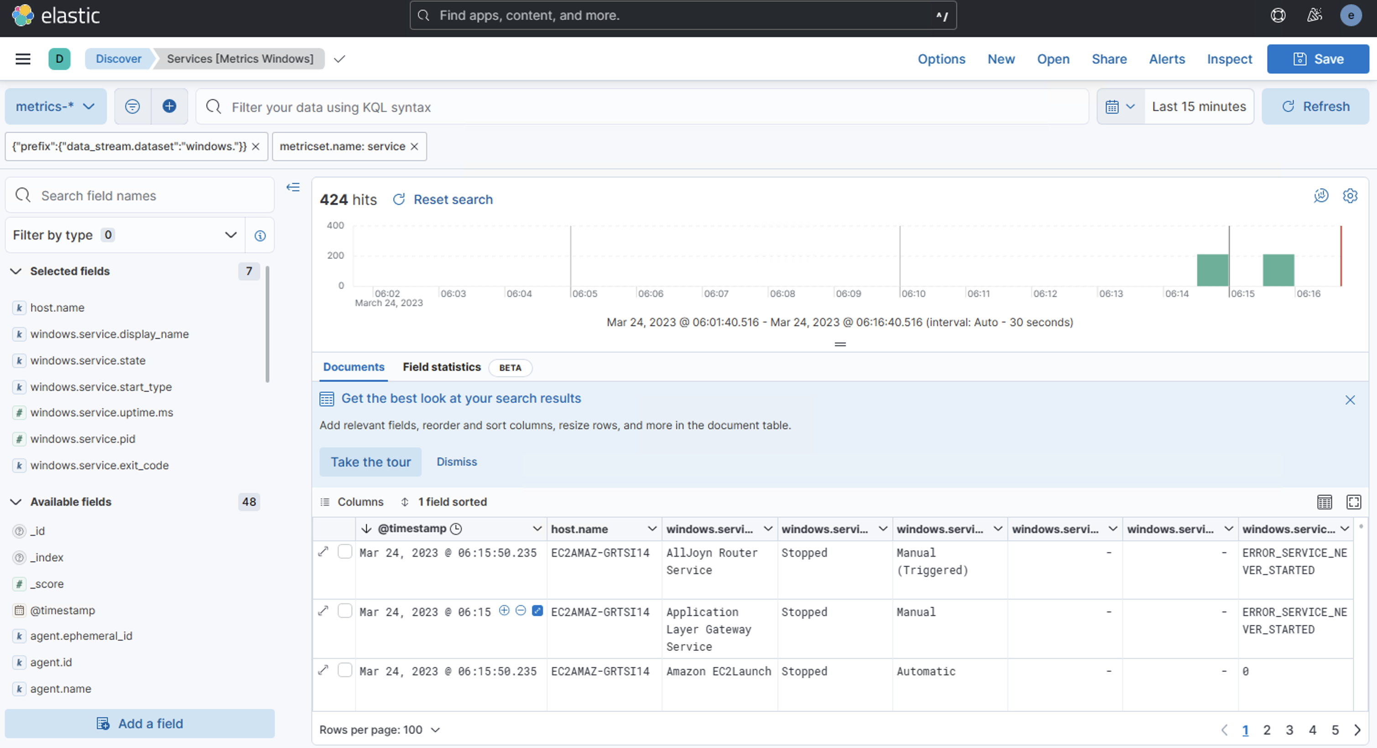Collapse the Selected fields section

16,271
